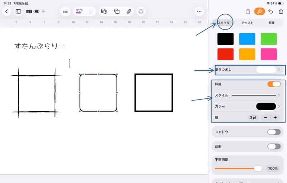
Task: Turn off the 枠線 border switch
Action: click(274, 84)
